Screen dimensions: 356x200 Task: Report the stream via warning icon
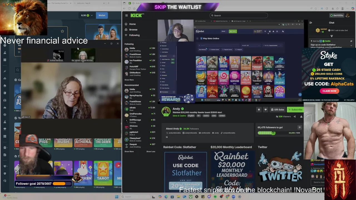301,117
